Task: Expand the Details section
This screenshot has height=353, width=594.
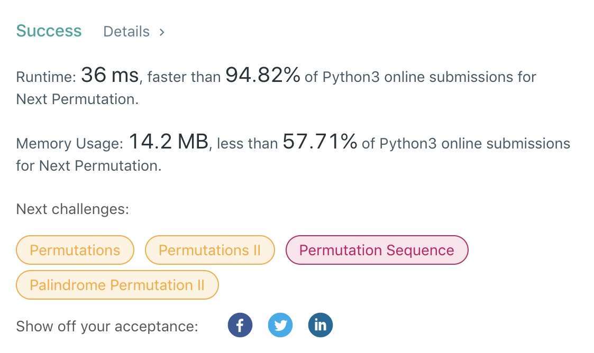Action: pyautogui.click(x=132, y=32)
